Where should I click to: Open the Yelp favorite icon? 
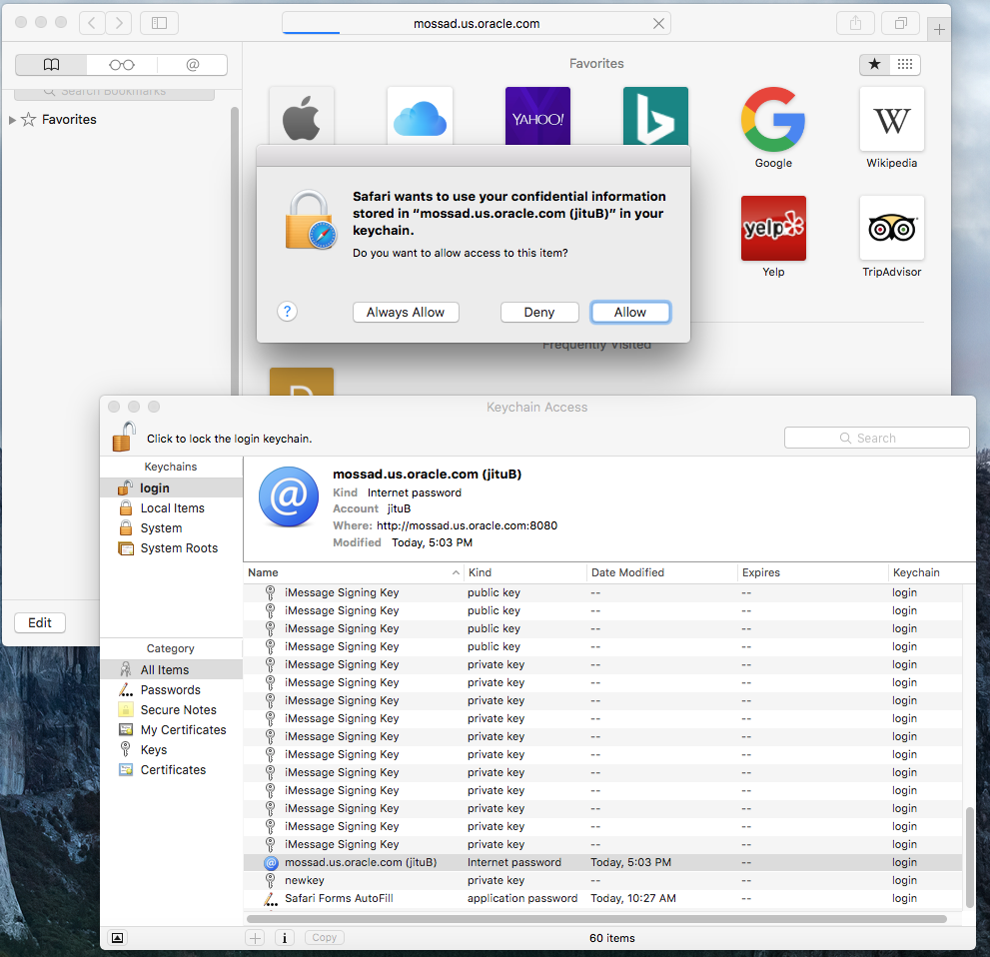(x=772, y=229)
